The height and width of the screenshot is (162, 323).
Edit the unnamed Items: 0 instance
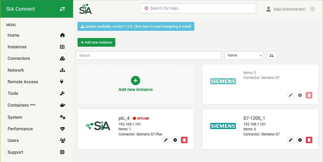pos(290,95)
